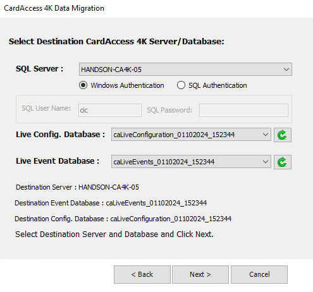Click the SQL User Name field
The height and width of the screenshot is (292, 313).
pyautogui.click(x=110, y=110)
